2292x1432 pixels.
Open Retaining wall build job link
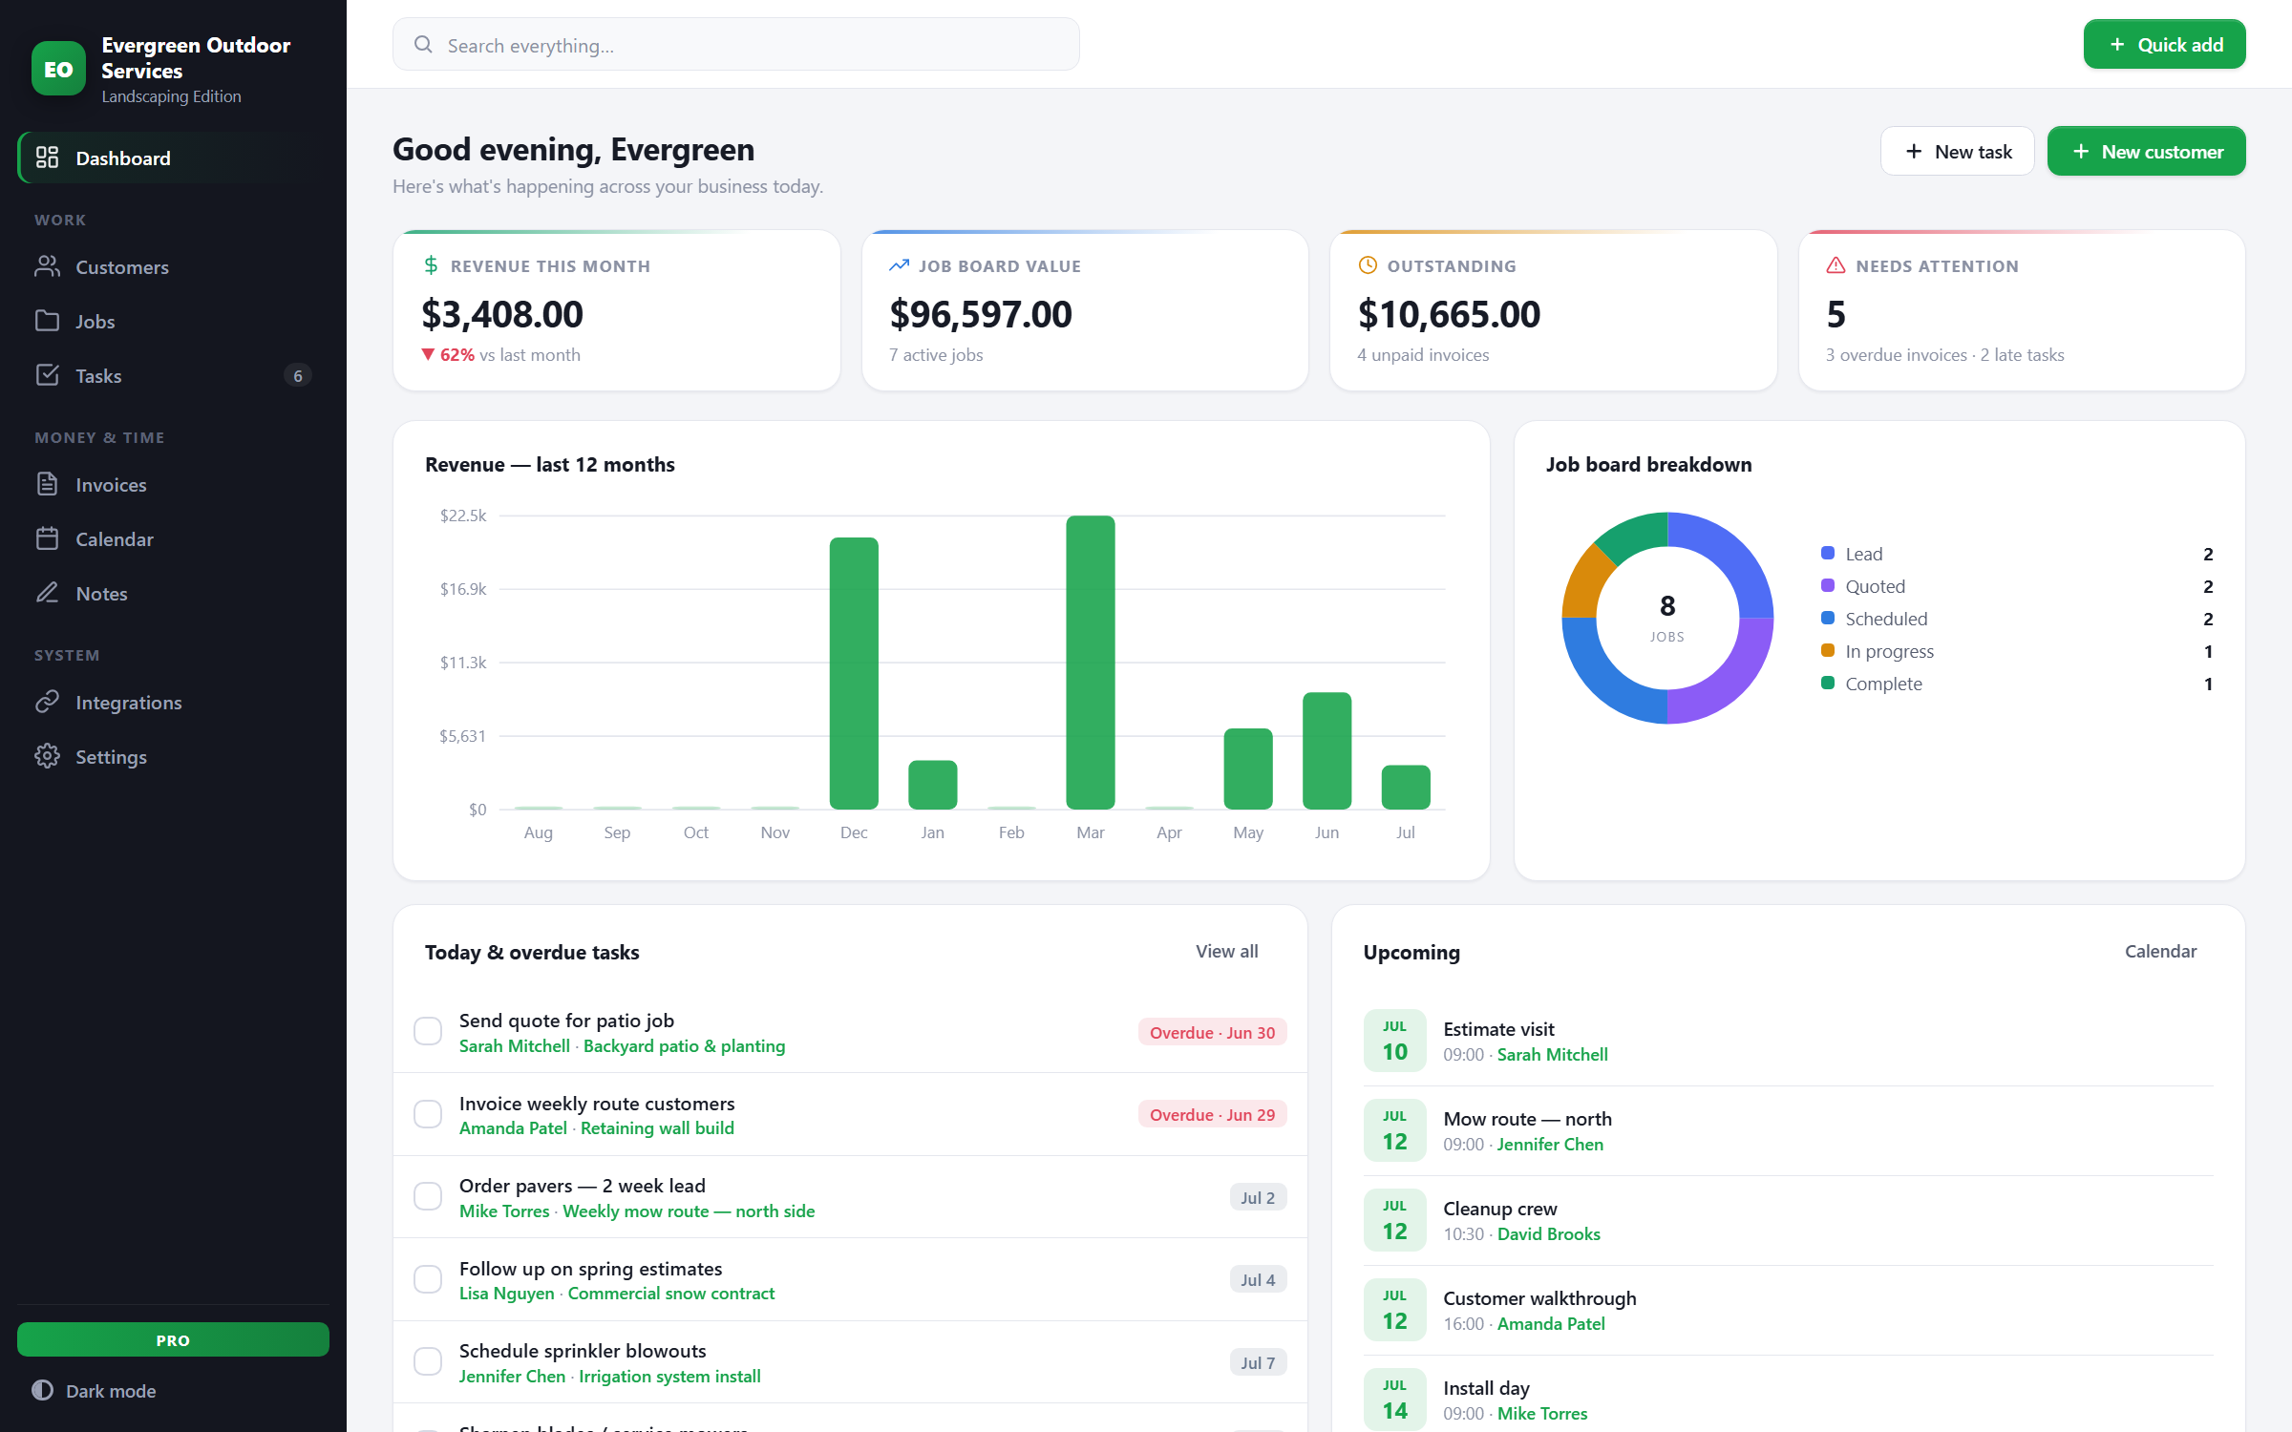(x=657, y=1127)
